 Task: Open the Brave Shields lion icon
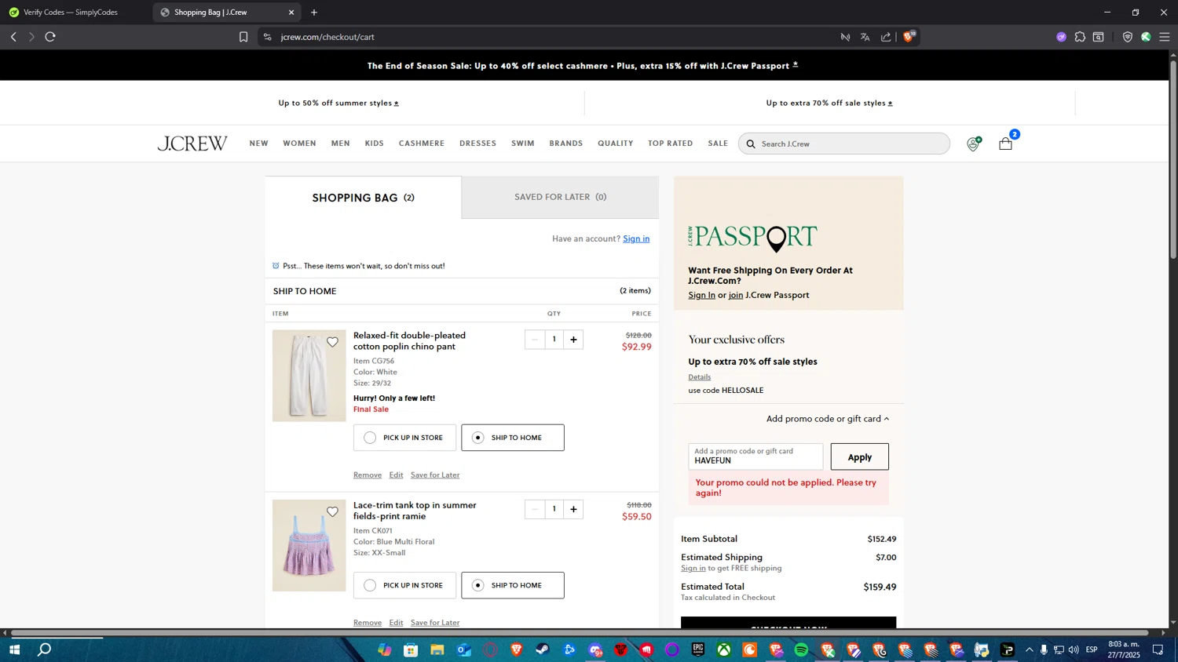pyautogui.click(x=909, y=37)
